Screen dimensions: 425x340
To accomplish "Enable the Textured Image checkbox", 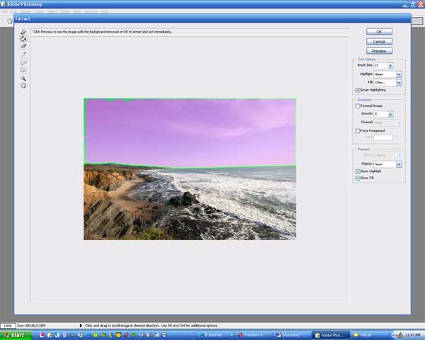I will pos(358,106).
